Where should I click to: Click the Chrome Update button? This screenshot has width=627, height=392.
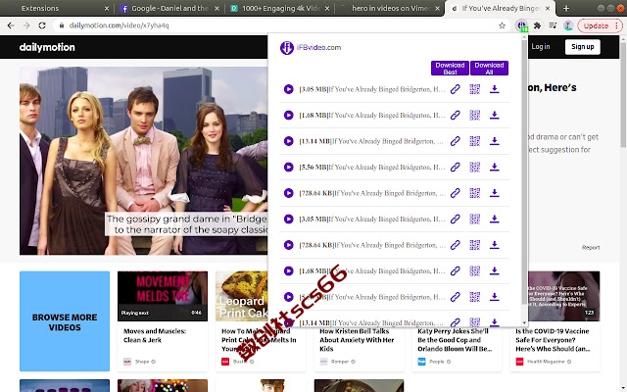[600, 25]
